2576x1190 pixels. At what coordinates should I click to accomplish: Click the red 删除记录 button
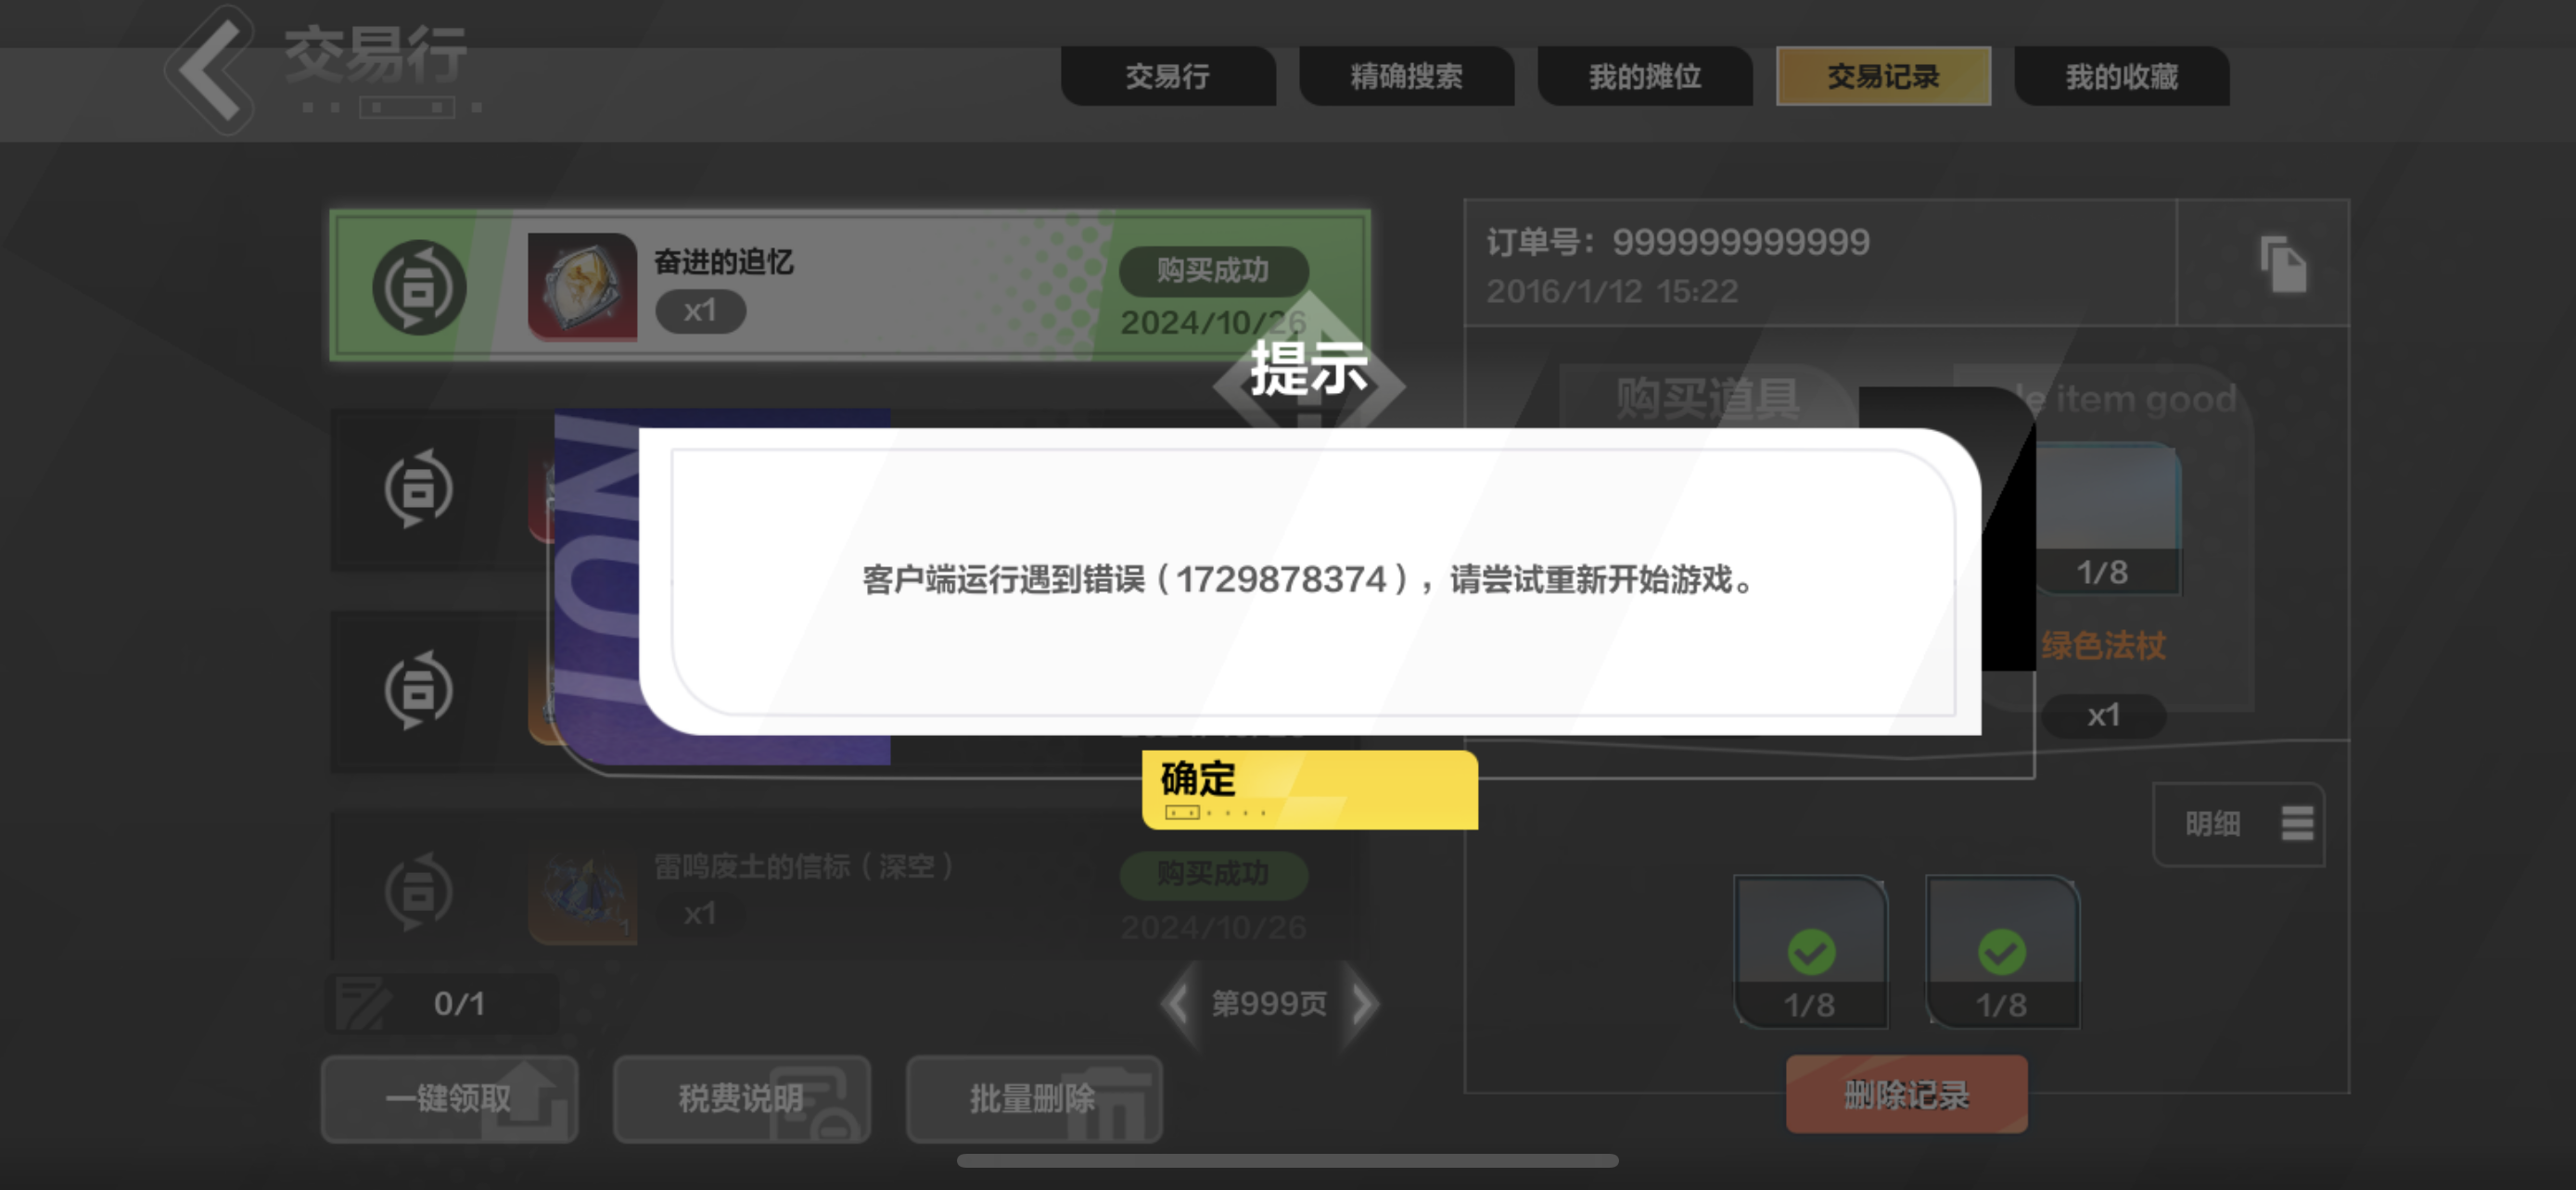[x=1907, y=1095]
